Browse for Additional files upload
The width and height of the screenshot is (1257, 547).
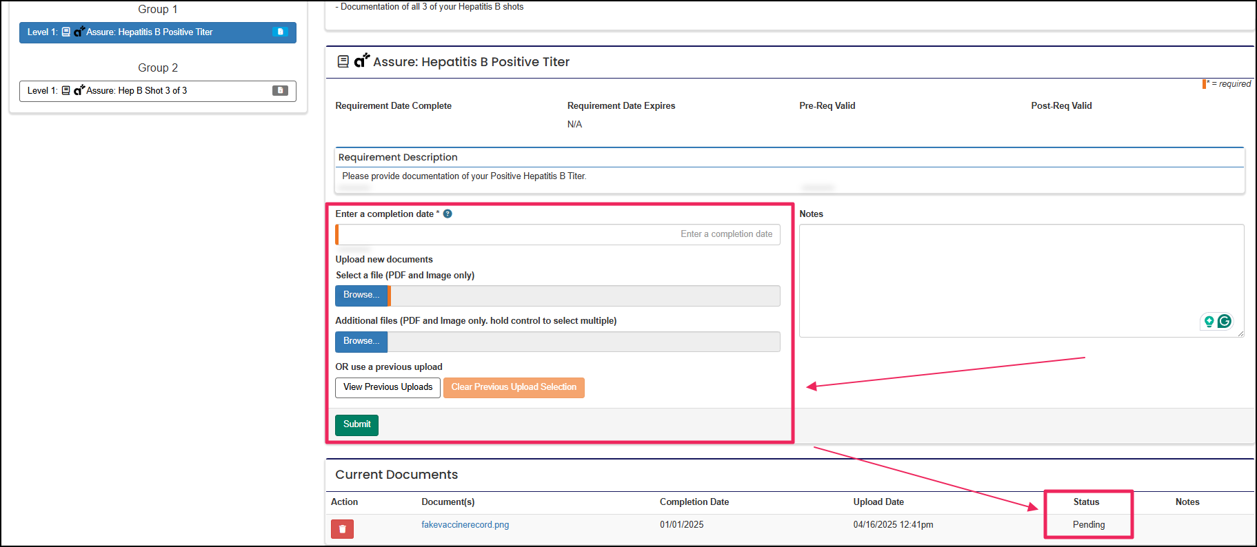(x=361, y=341)
